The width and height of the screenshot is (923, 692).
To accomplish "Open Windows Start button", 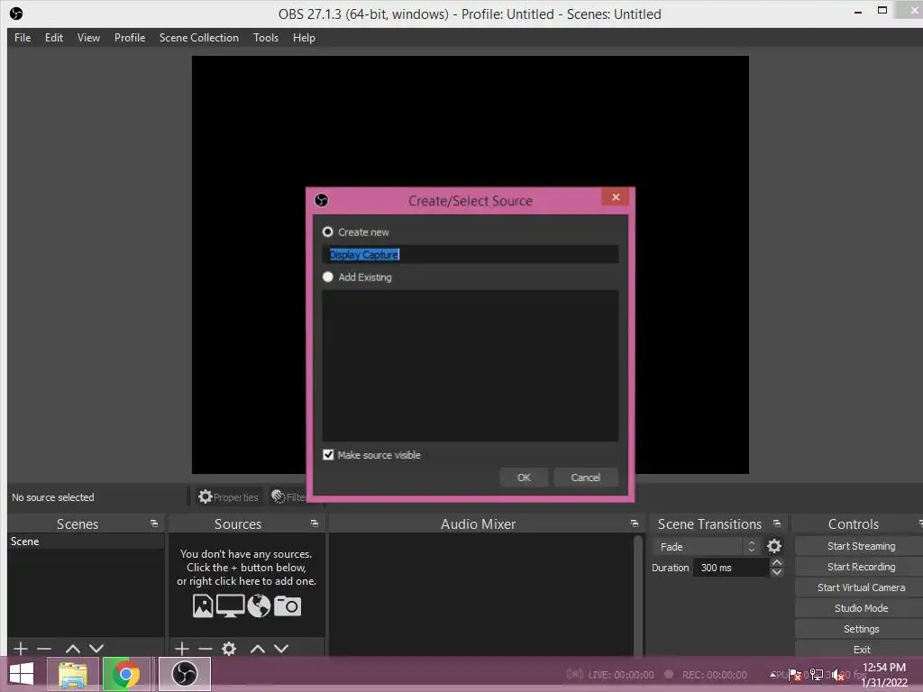I will (x=22, y=674).
